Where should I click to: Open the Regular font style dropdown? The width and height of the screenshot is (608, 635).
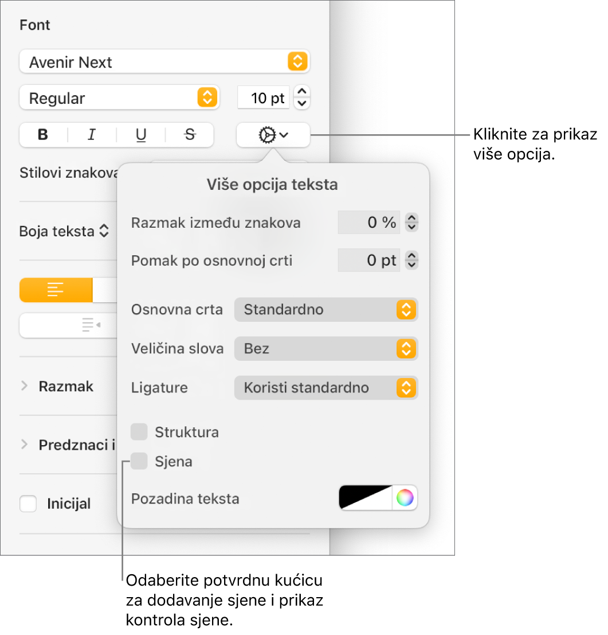tap(119, 98)
